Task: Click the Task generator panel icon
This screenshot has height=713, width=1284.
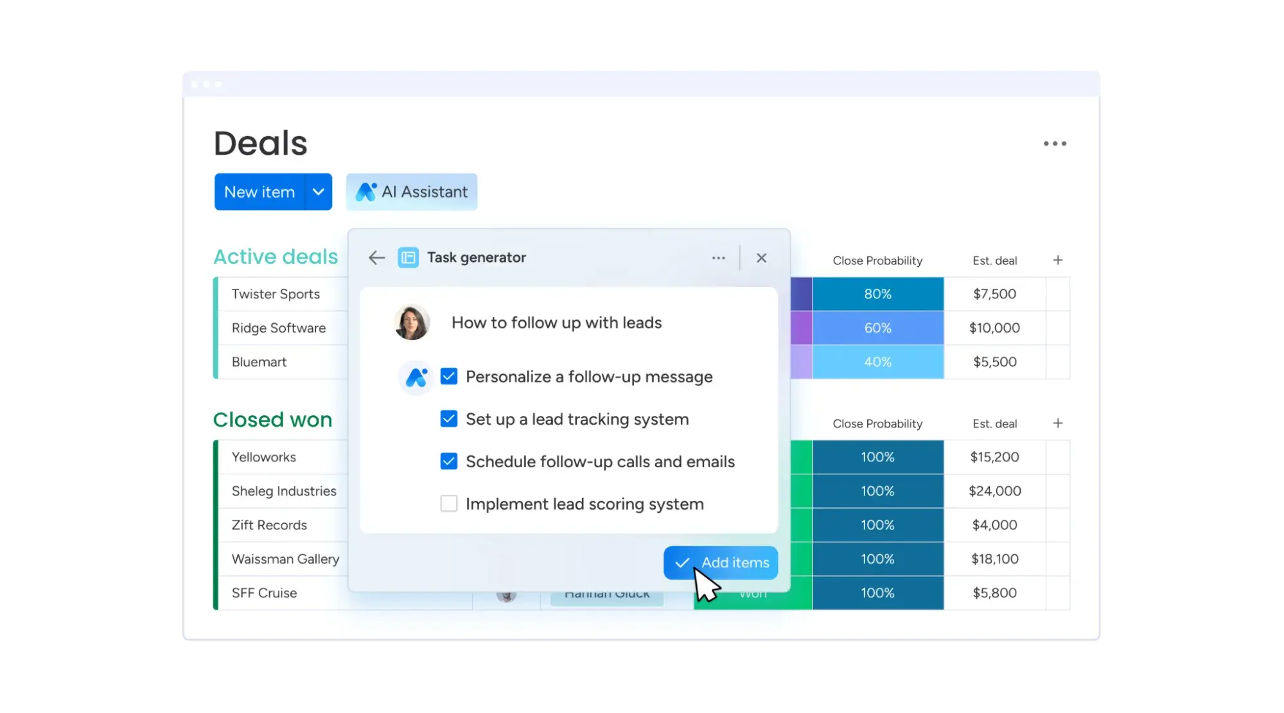Action: pos(407,257)
